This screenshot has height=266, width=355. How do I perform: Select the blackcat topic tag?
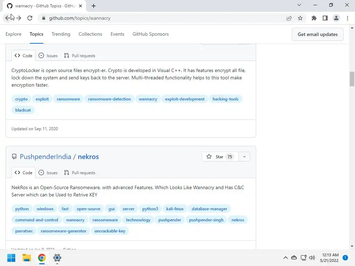(x=23, y=110)
